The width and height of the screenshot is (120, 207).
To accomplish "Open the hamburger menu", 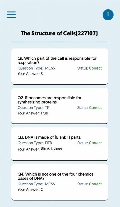I will click(11, 14).
